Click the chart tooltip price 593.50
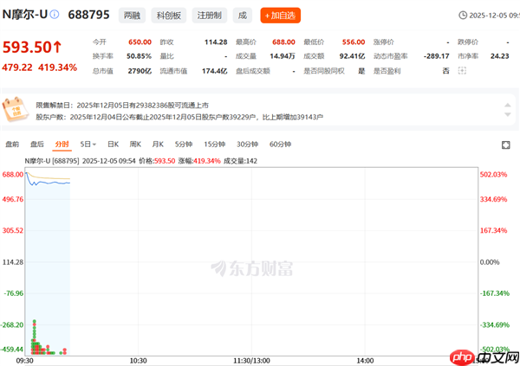 (x=165, y=161)
